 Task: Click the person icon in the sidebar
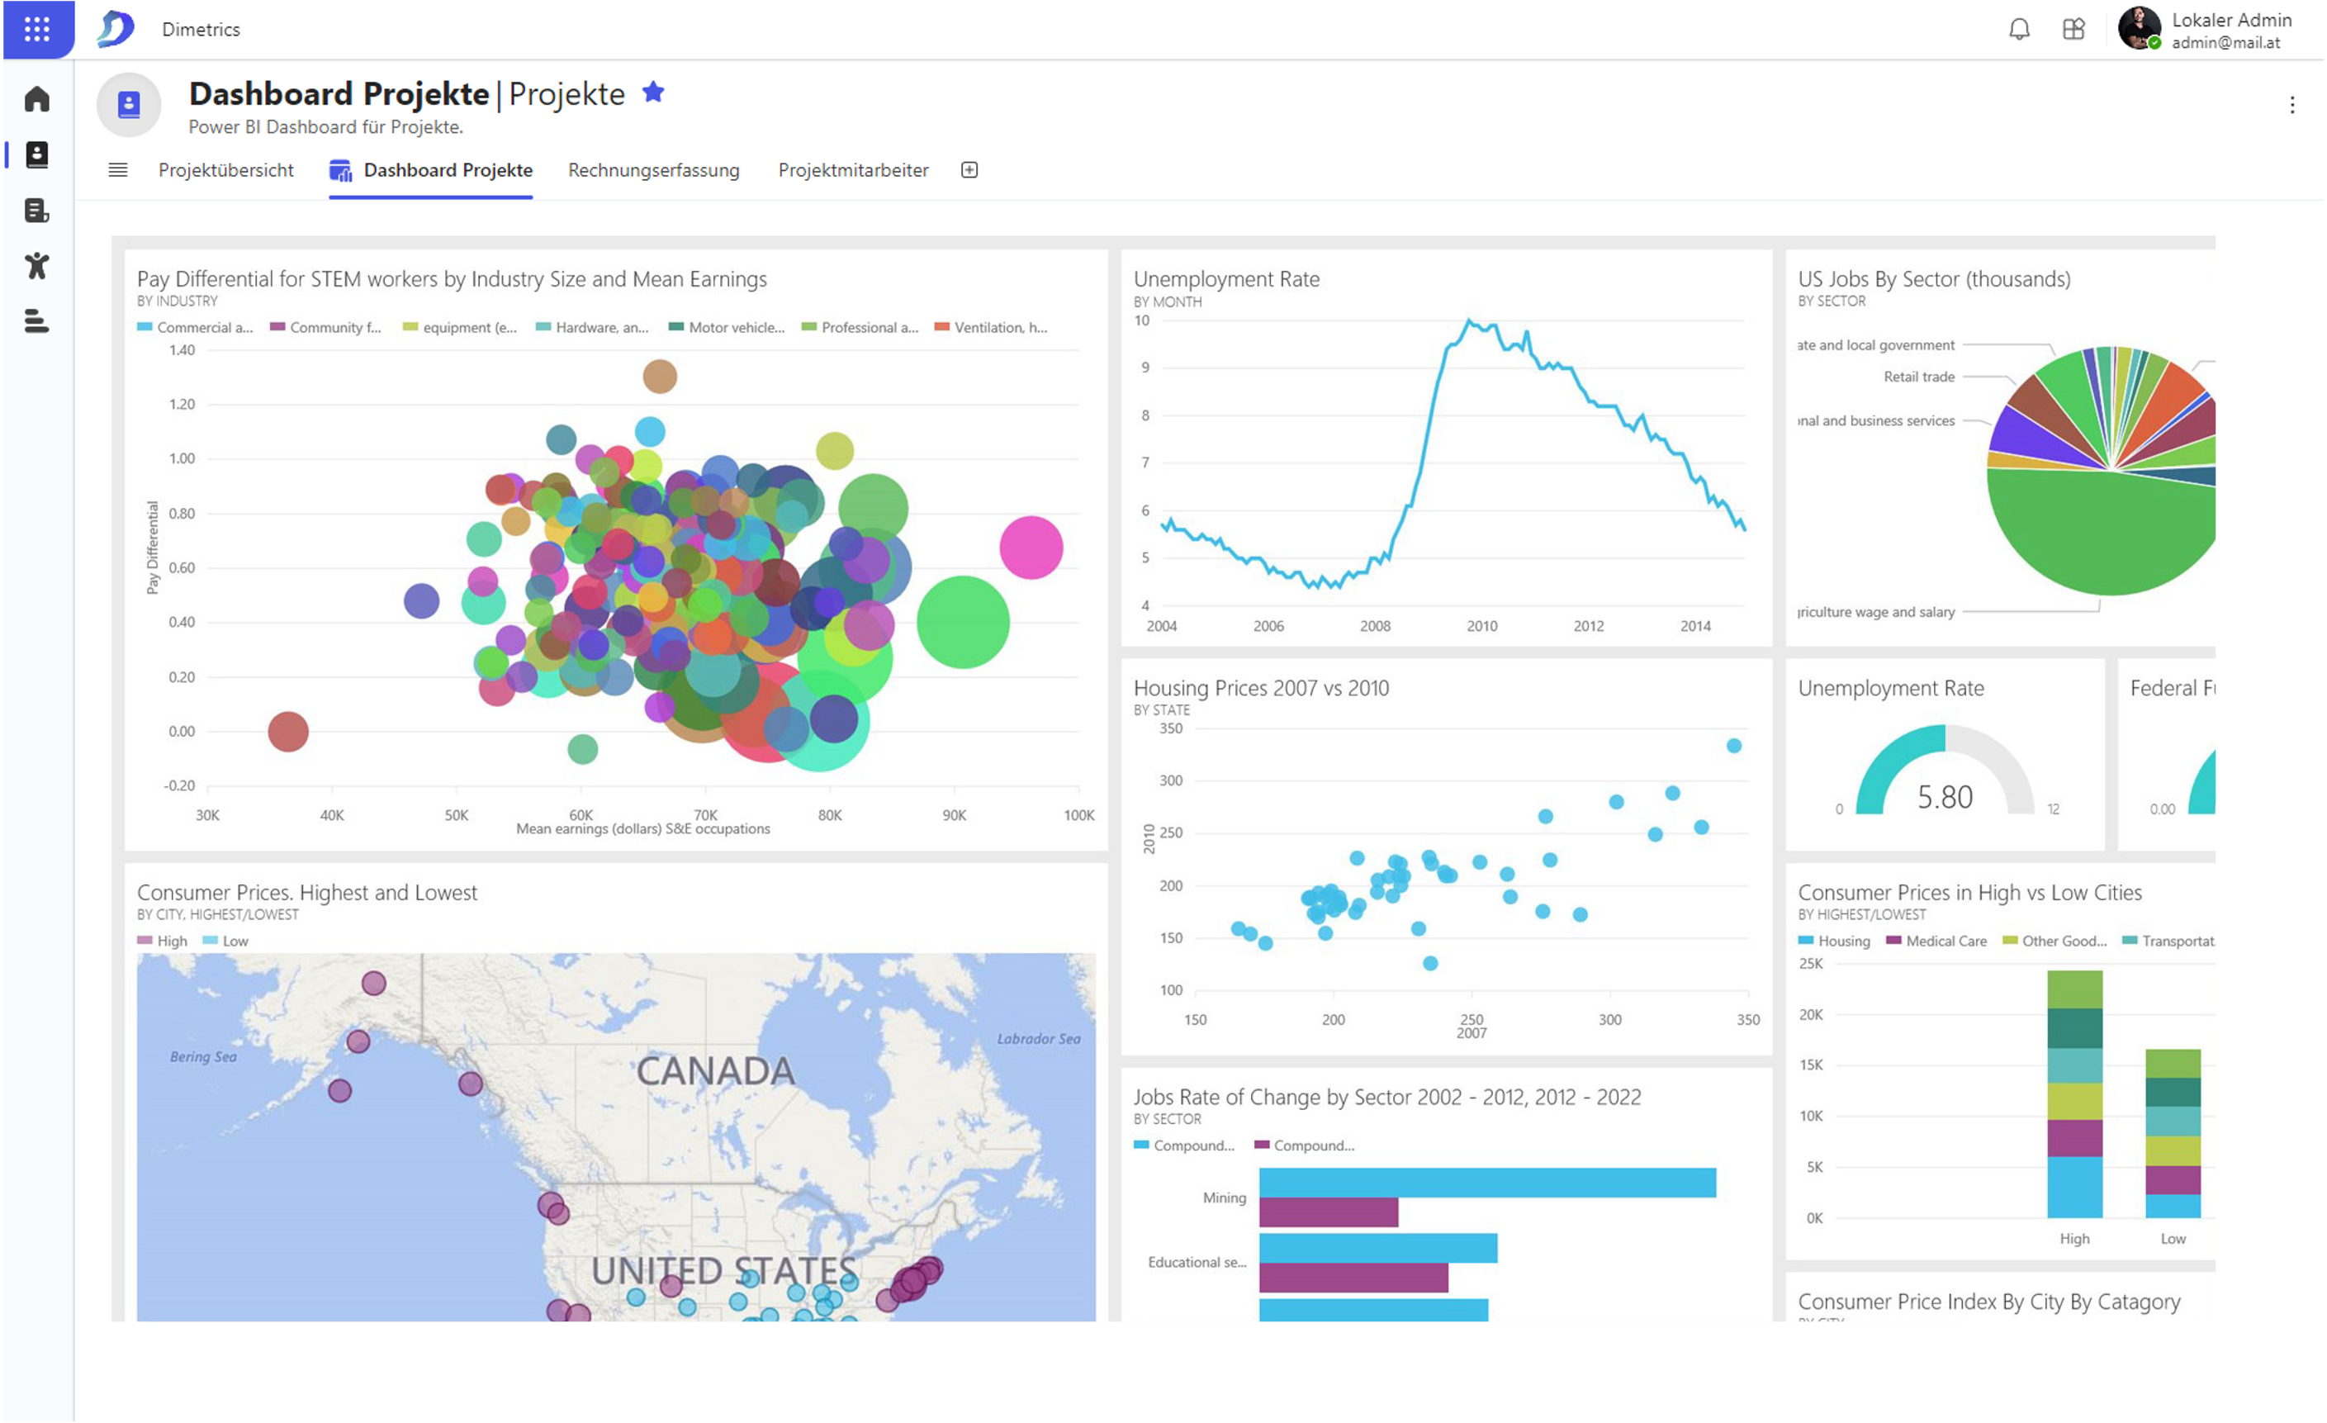[x=37, y=266]
